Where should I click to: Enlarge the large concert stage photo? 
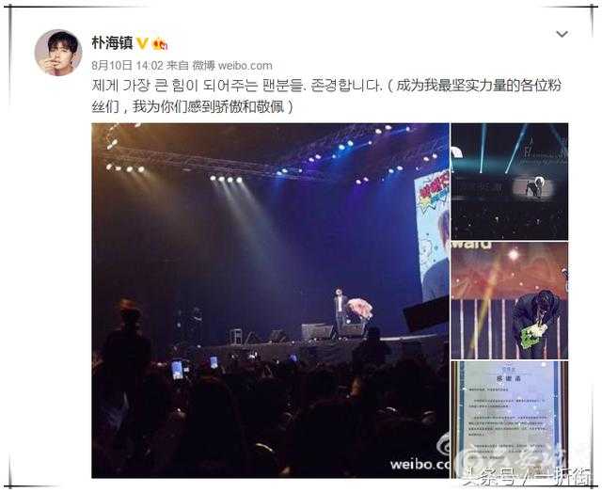[270, 301]
